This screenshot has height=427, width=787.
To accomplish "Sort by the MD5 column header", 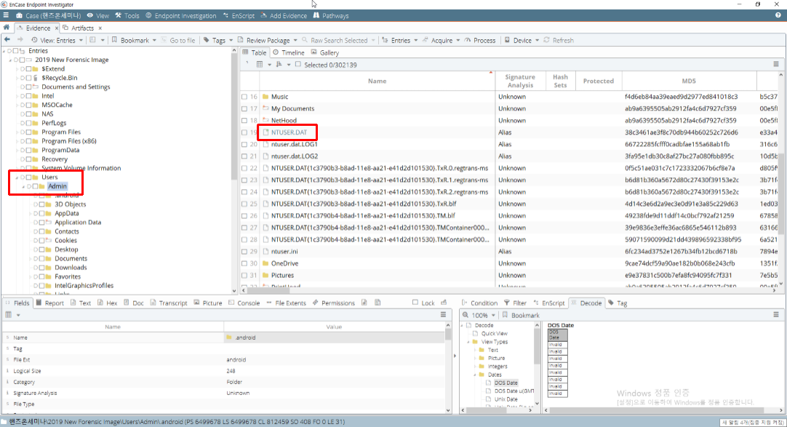I will pyautogui.click(x=689, y=81).
